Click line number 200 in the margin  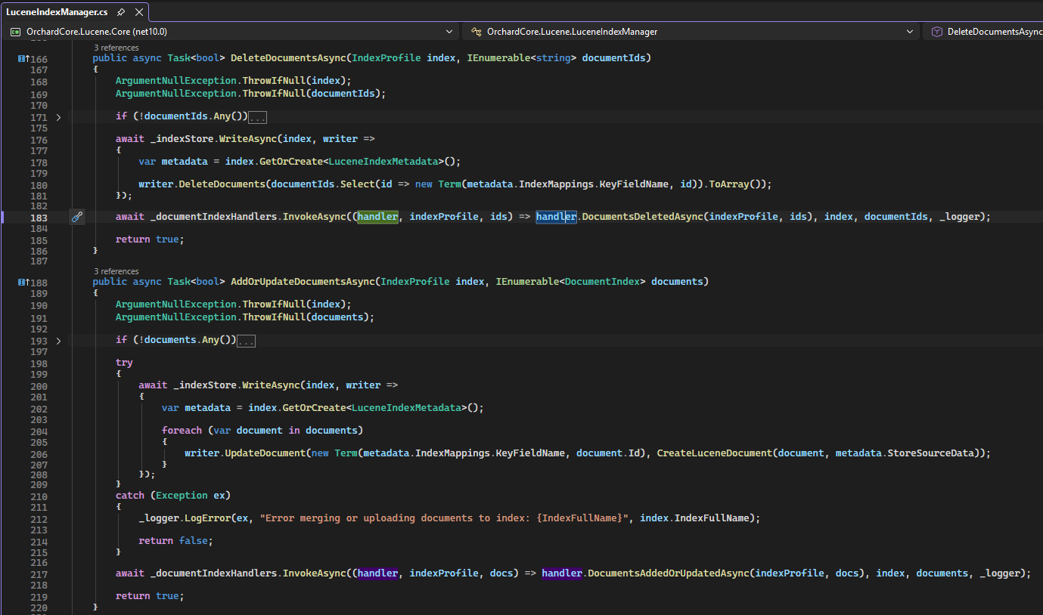(x=39, y=386)
